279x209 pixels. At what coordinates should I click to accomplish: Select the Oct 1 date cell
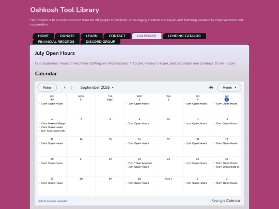[x=168, y=179]
